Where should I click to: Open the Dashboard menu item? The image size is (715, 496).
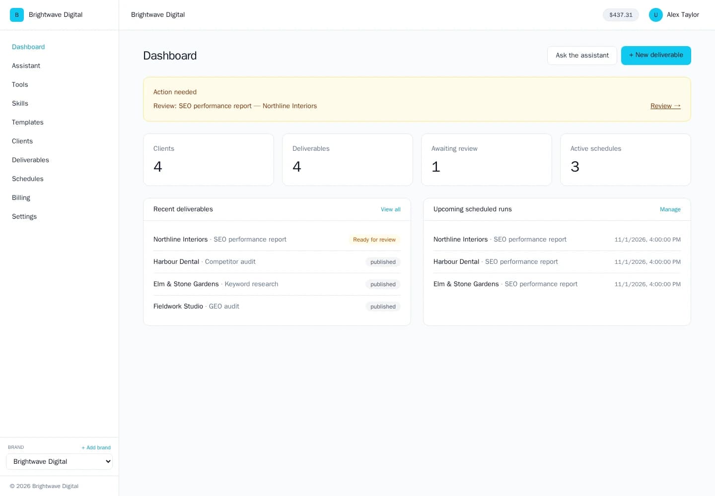coord(28,47)
